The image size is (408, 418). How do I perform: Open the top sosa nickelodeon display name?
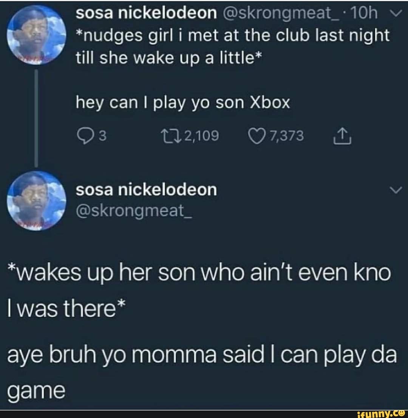click(146, 13)
